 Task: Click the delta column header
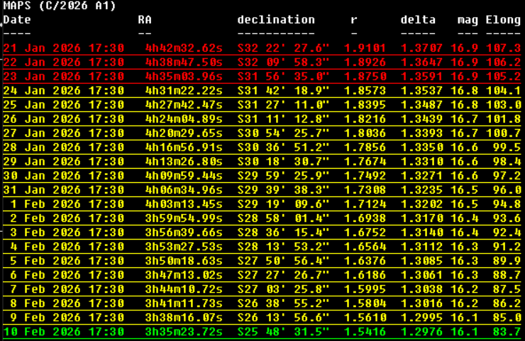(418, 20)
